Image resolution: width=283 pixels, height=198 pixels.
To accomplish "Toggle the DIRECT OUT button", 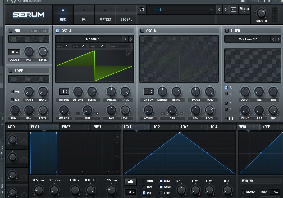I will pos(39,31).
